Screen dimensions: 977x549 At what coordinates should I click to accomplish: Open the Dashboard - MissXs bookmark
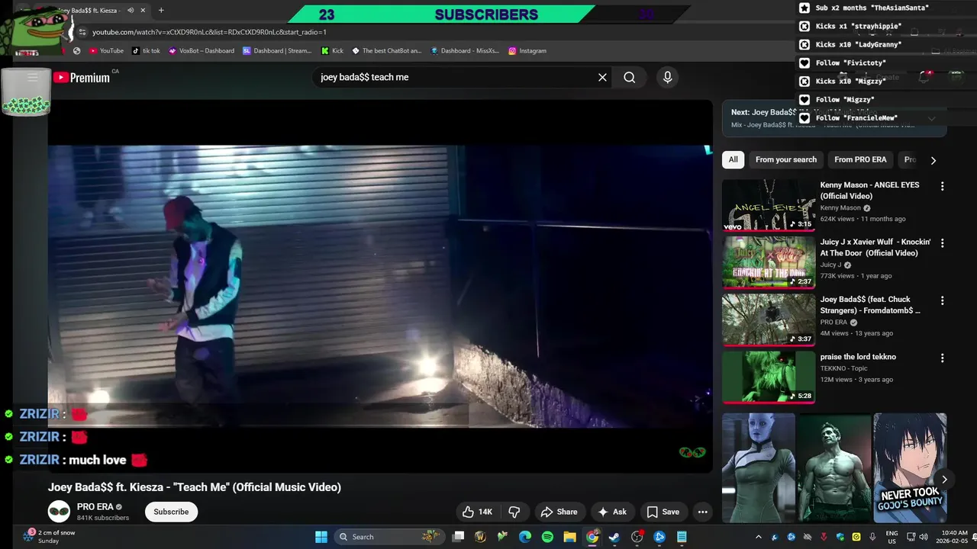pyautogui.click(x=465, y=50)
